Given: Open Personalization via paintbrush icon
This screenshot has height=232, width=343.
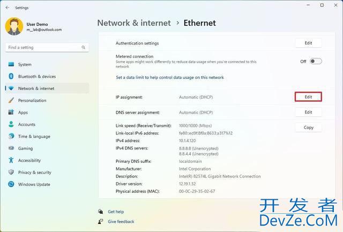Looking at the screenshot, I should tap(11, 100).
